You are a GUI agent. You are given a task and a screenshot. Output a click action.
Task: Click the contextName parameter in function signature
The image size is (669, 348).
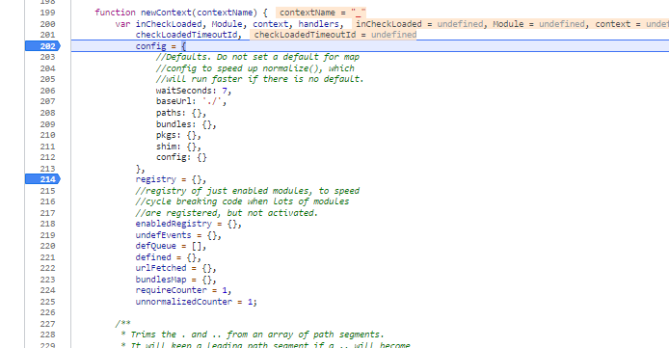(x=225, y=13)
